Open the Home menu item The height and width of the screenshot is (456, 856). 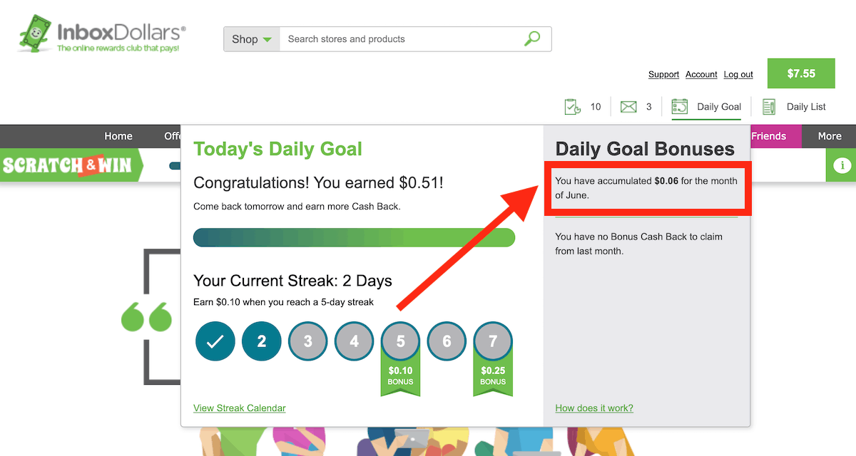click(x=118, y=135)
